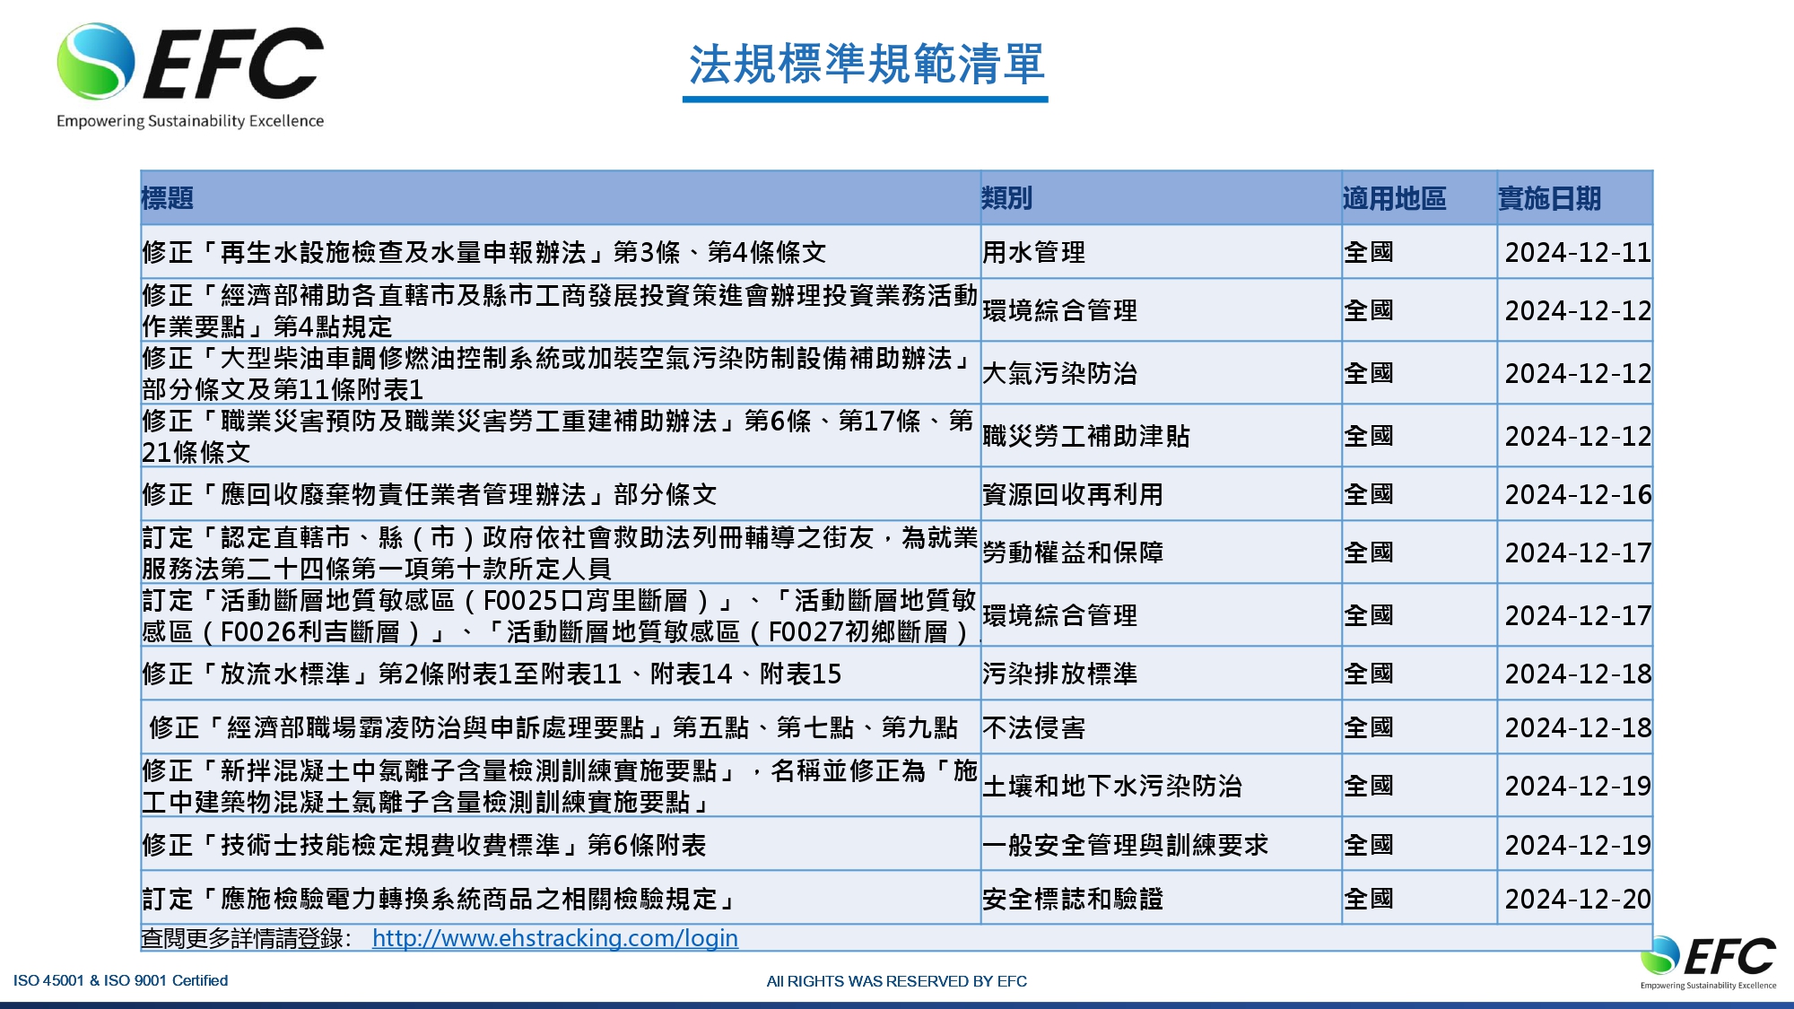The height and width of the screenshot is (1009, 1794).
Task: Select the 再生水設施檢查及水量申報辦法 title cell
Action: 561,252
